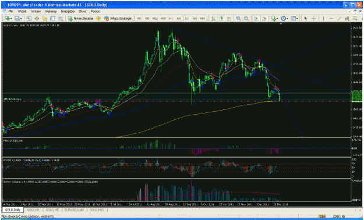Expand the Profiles dropdown arrow
Screen dimensions: 364x220
click(x=21, y=19)
